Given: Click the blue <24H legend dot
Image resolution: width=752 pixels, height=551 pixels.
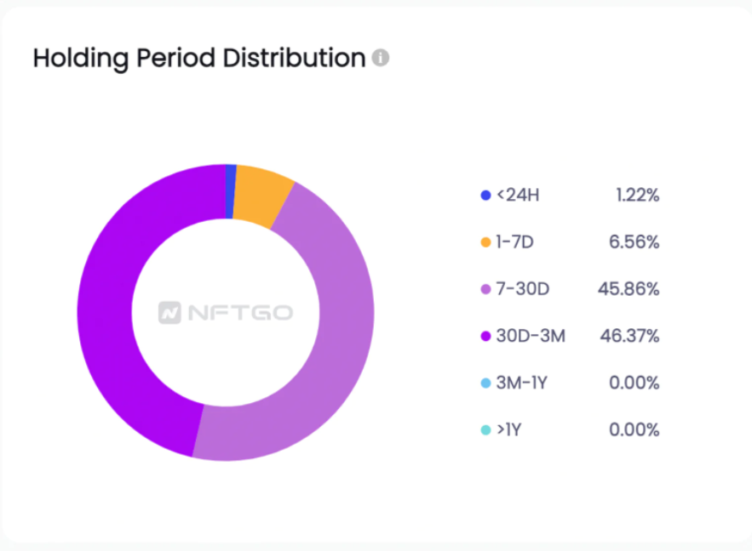Looking at the screenshot, I should pyautogui.click(x=485, y=196).
